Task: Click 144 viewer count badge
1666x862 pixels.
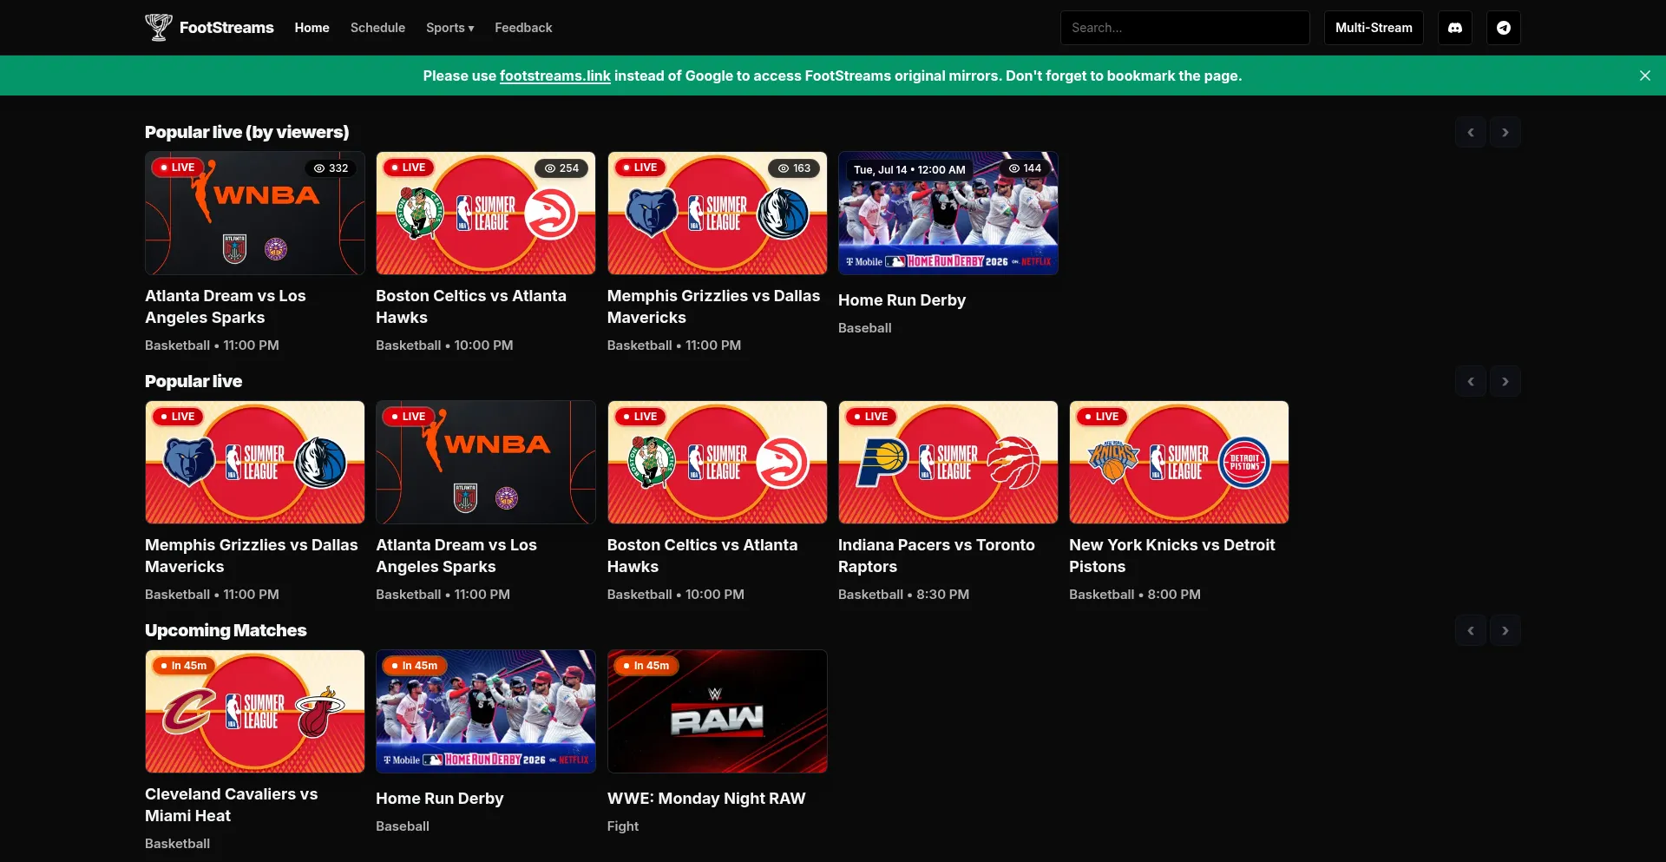Action: click(1024, 168)
